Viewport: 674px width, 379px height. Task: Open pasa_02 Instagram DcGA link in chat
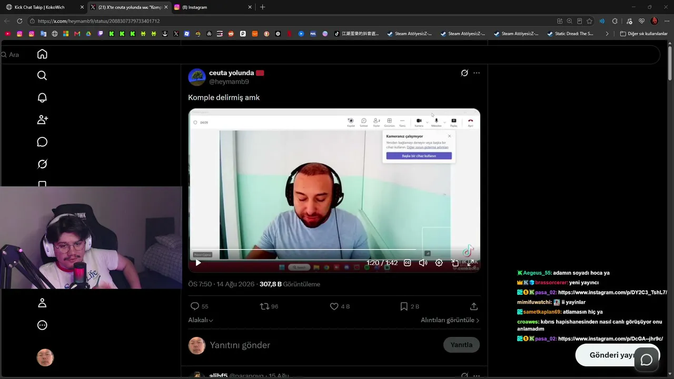point(610,339)
